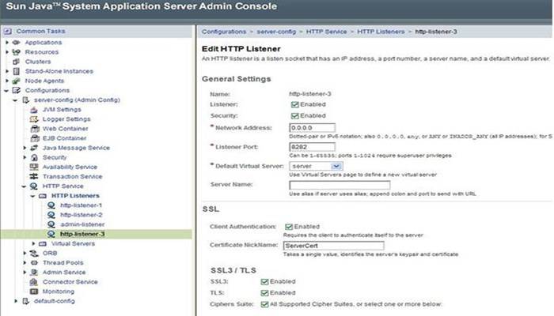Image resolution: width=554 pixels, height=316 pixels.
Task: Click the Web Container icon
Action: click(x=33, y=128)
